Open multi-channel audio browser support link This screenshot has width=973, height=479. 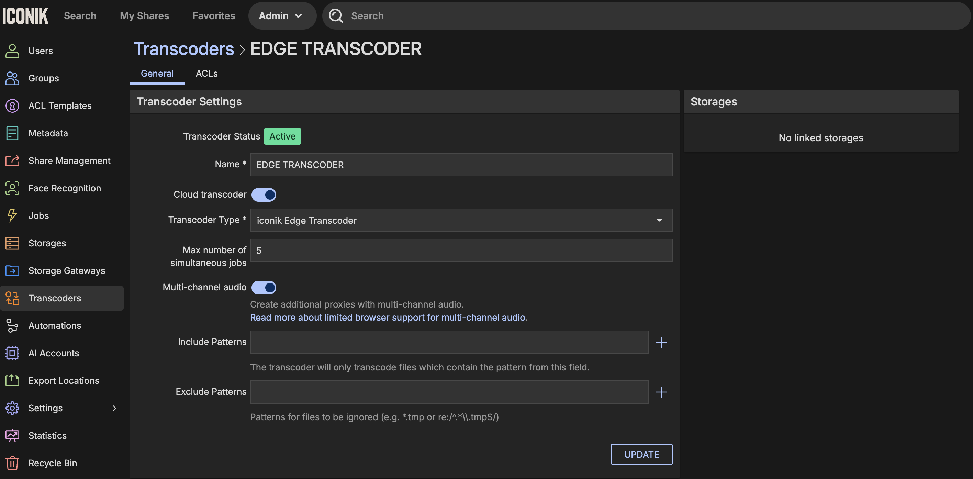point(387,317)
